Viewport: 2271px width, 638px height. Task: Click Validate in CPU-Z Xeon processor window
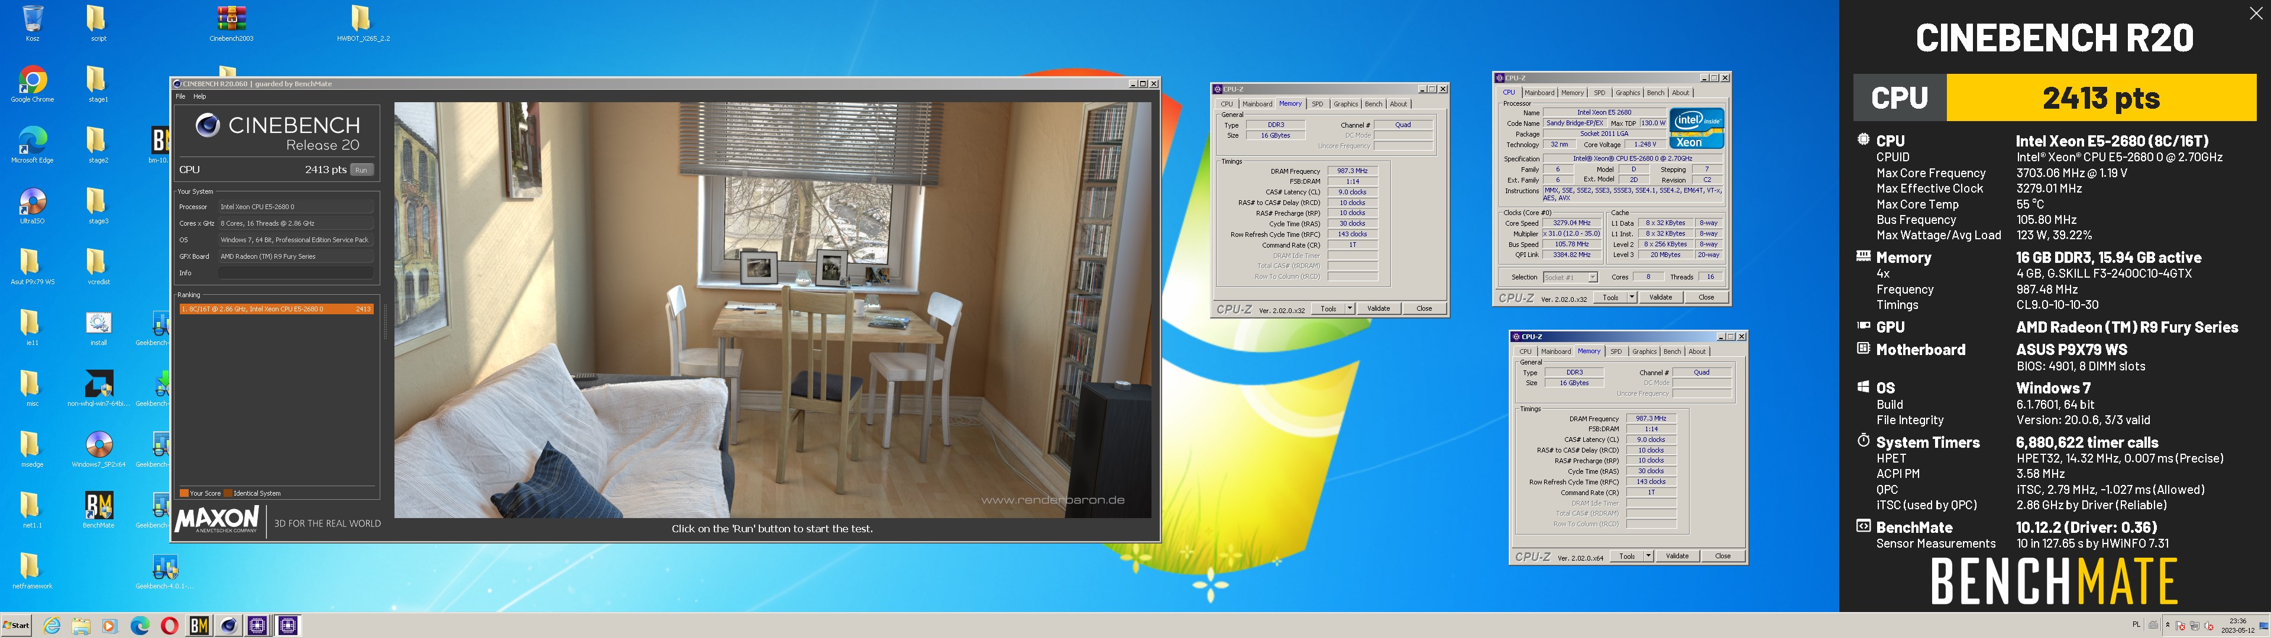pos(1660,297)
